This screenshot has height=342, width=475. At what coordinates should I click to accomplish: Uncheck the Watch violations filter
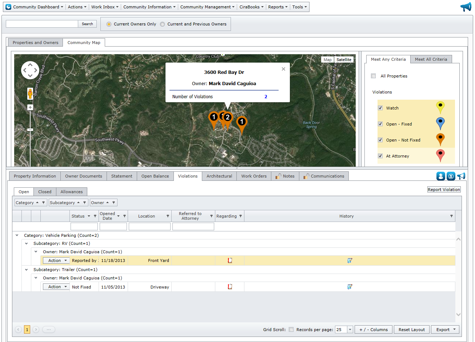click(380, 108)
